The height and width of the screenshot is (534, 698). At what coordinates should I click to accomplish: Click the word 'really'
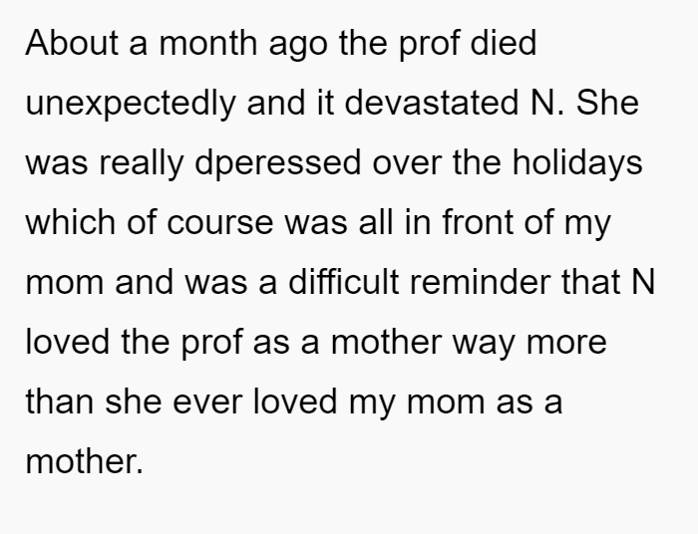tap(142, 163)
